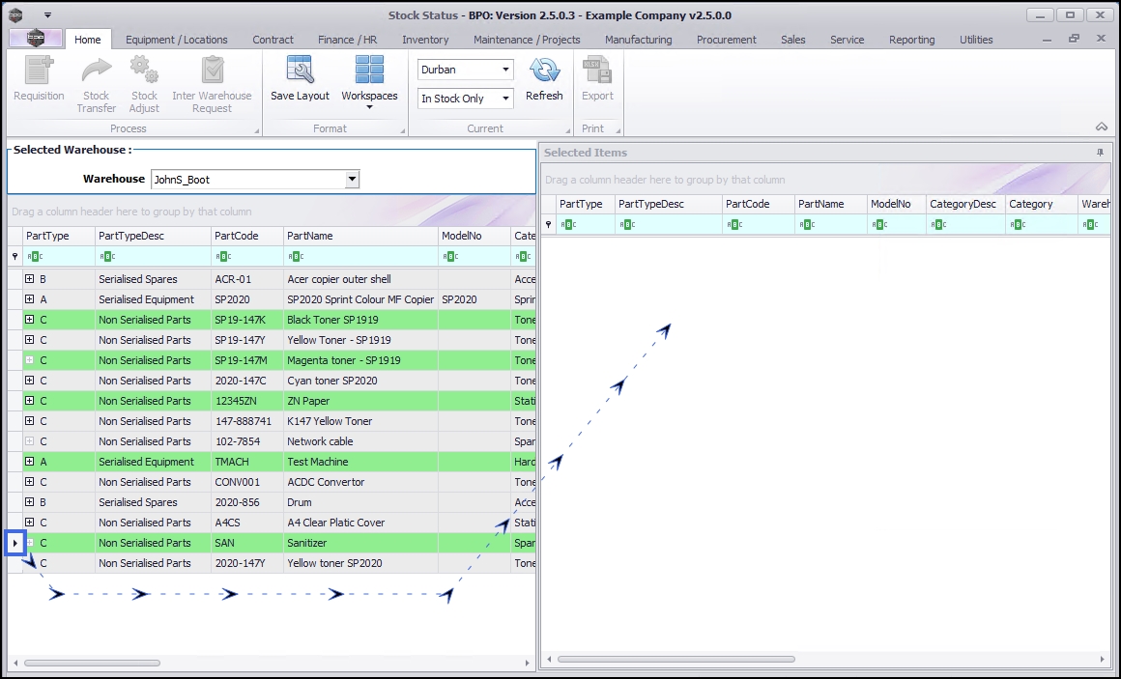The image size is (1121, 679).
Task: Open the Procurement tab
Action: click(x=727, y=40)
